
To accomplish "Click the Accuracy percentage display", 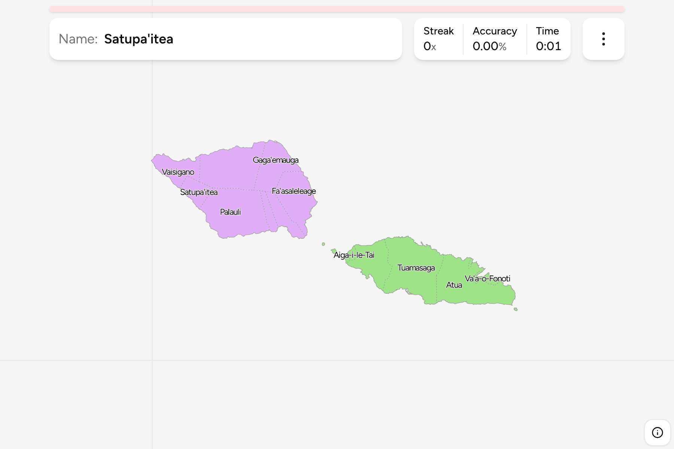I will coord(495,39).
